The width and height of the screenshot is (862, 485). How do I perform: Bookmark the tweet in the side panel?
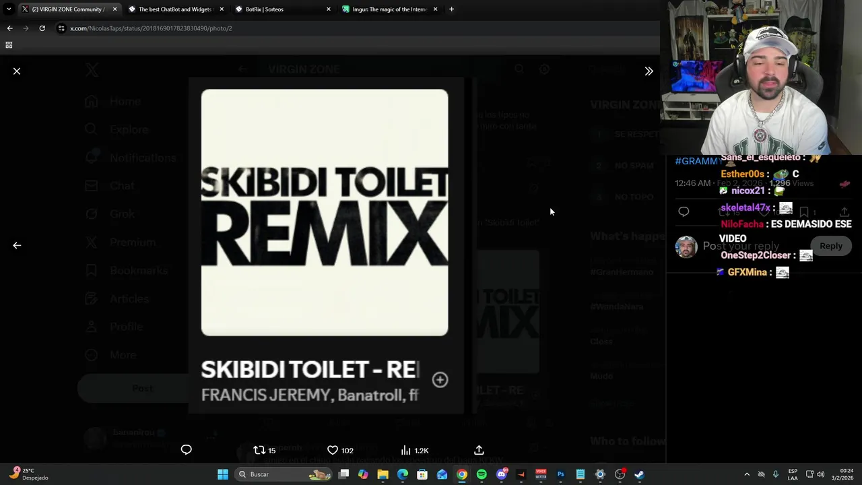tap(804, 212)
